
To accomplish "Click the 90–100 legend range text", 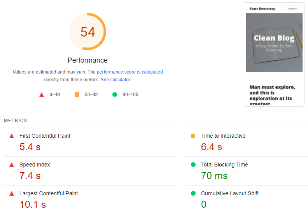I will point(130,95).
